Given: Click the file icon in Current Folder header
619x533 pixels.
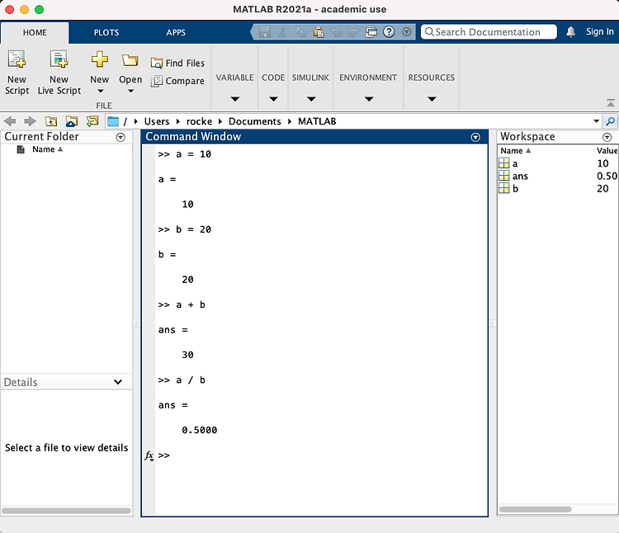Looking at the screenshot, I should point(21,149).
